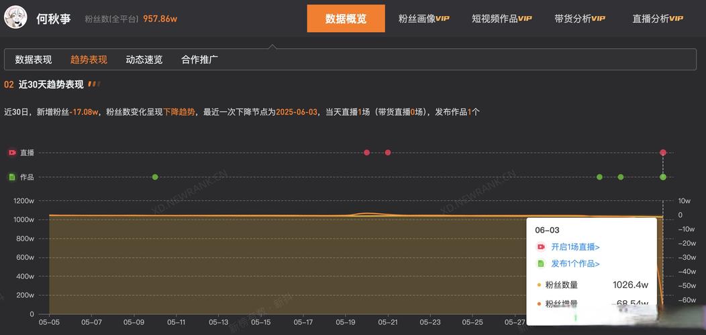Go to the 直播分析 tab
This screenshot has width=706, height=335.
click(x=657, y=19)
